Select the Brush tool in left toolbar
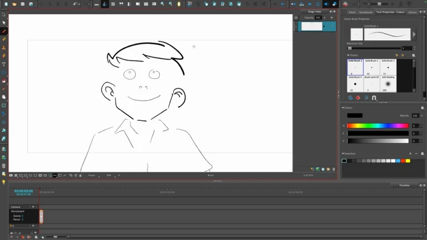The width and height of the screenshot is (427, 240). pyautogui.click(x=4, y=31)
